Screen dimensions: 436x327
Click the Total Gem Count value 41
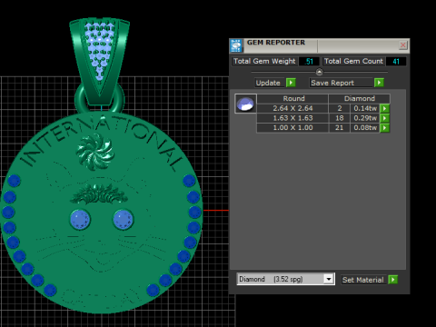click(x=396, y=62)
